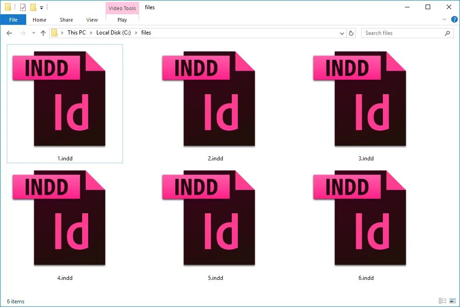The image size is (460, 307).
Task: Collapse the ribbon with the chevron
Action: coord(443,19)
